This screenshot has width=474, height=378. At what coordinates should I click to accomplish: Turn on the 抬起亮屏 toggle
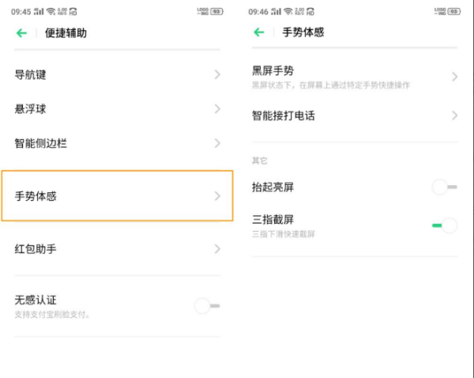click(444, 187)
